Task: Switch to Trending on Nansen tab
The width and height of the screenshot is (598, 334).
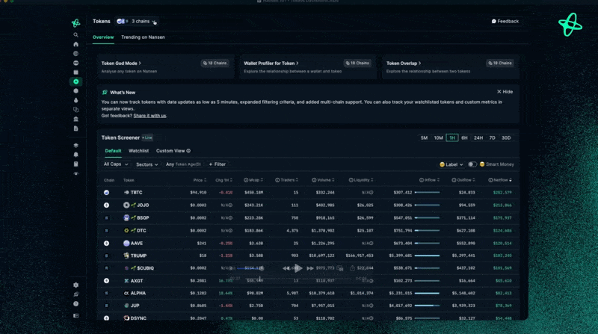Action: [143, 37]
